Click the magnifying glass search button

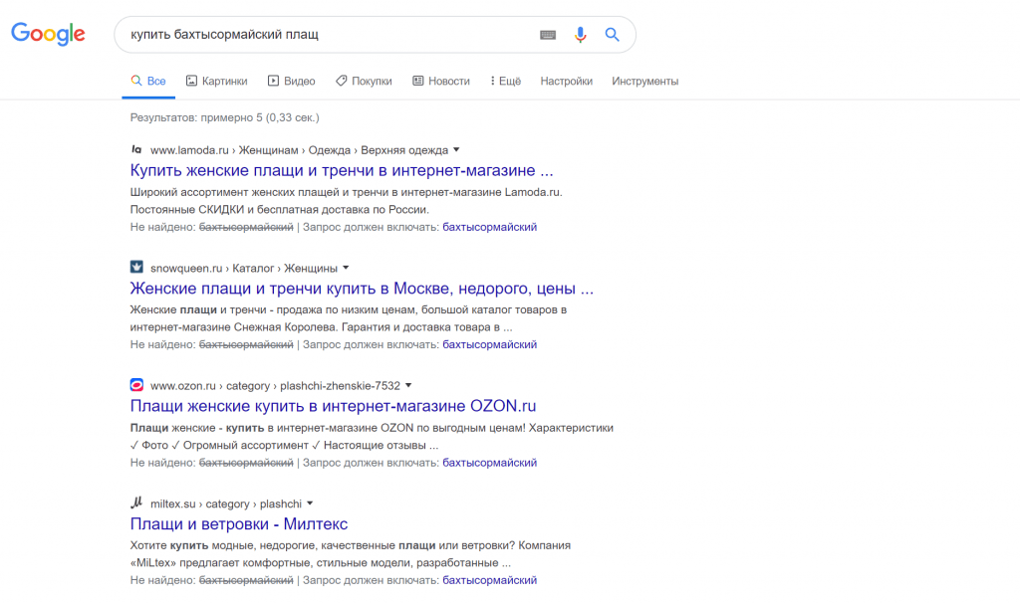[613, 35]
